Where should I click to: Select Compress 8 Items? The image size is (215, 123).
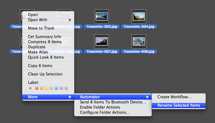[x=48, y=42]
